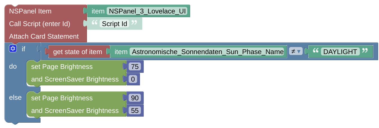The image size is (379, 128).
Task: Select the else branch set Page Brightness block
Action: tap(62, 98)
